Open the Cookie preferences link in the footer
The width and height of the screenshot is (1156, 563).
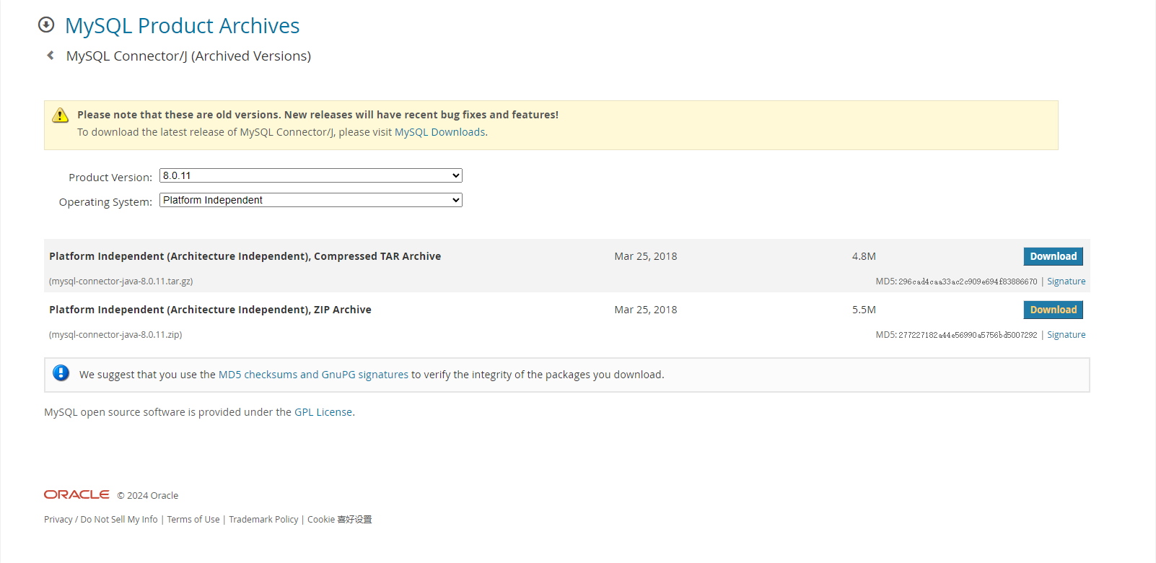tap(339, 520)
